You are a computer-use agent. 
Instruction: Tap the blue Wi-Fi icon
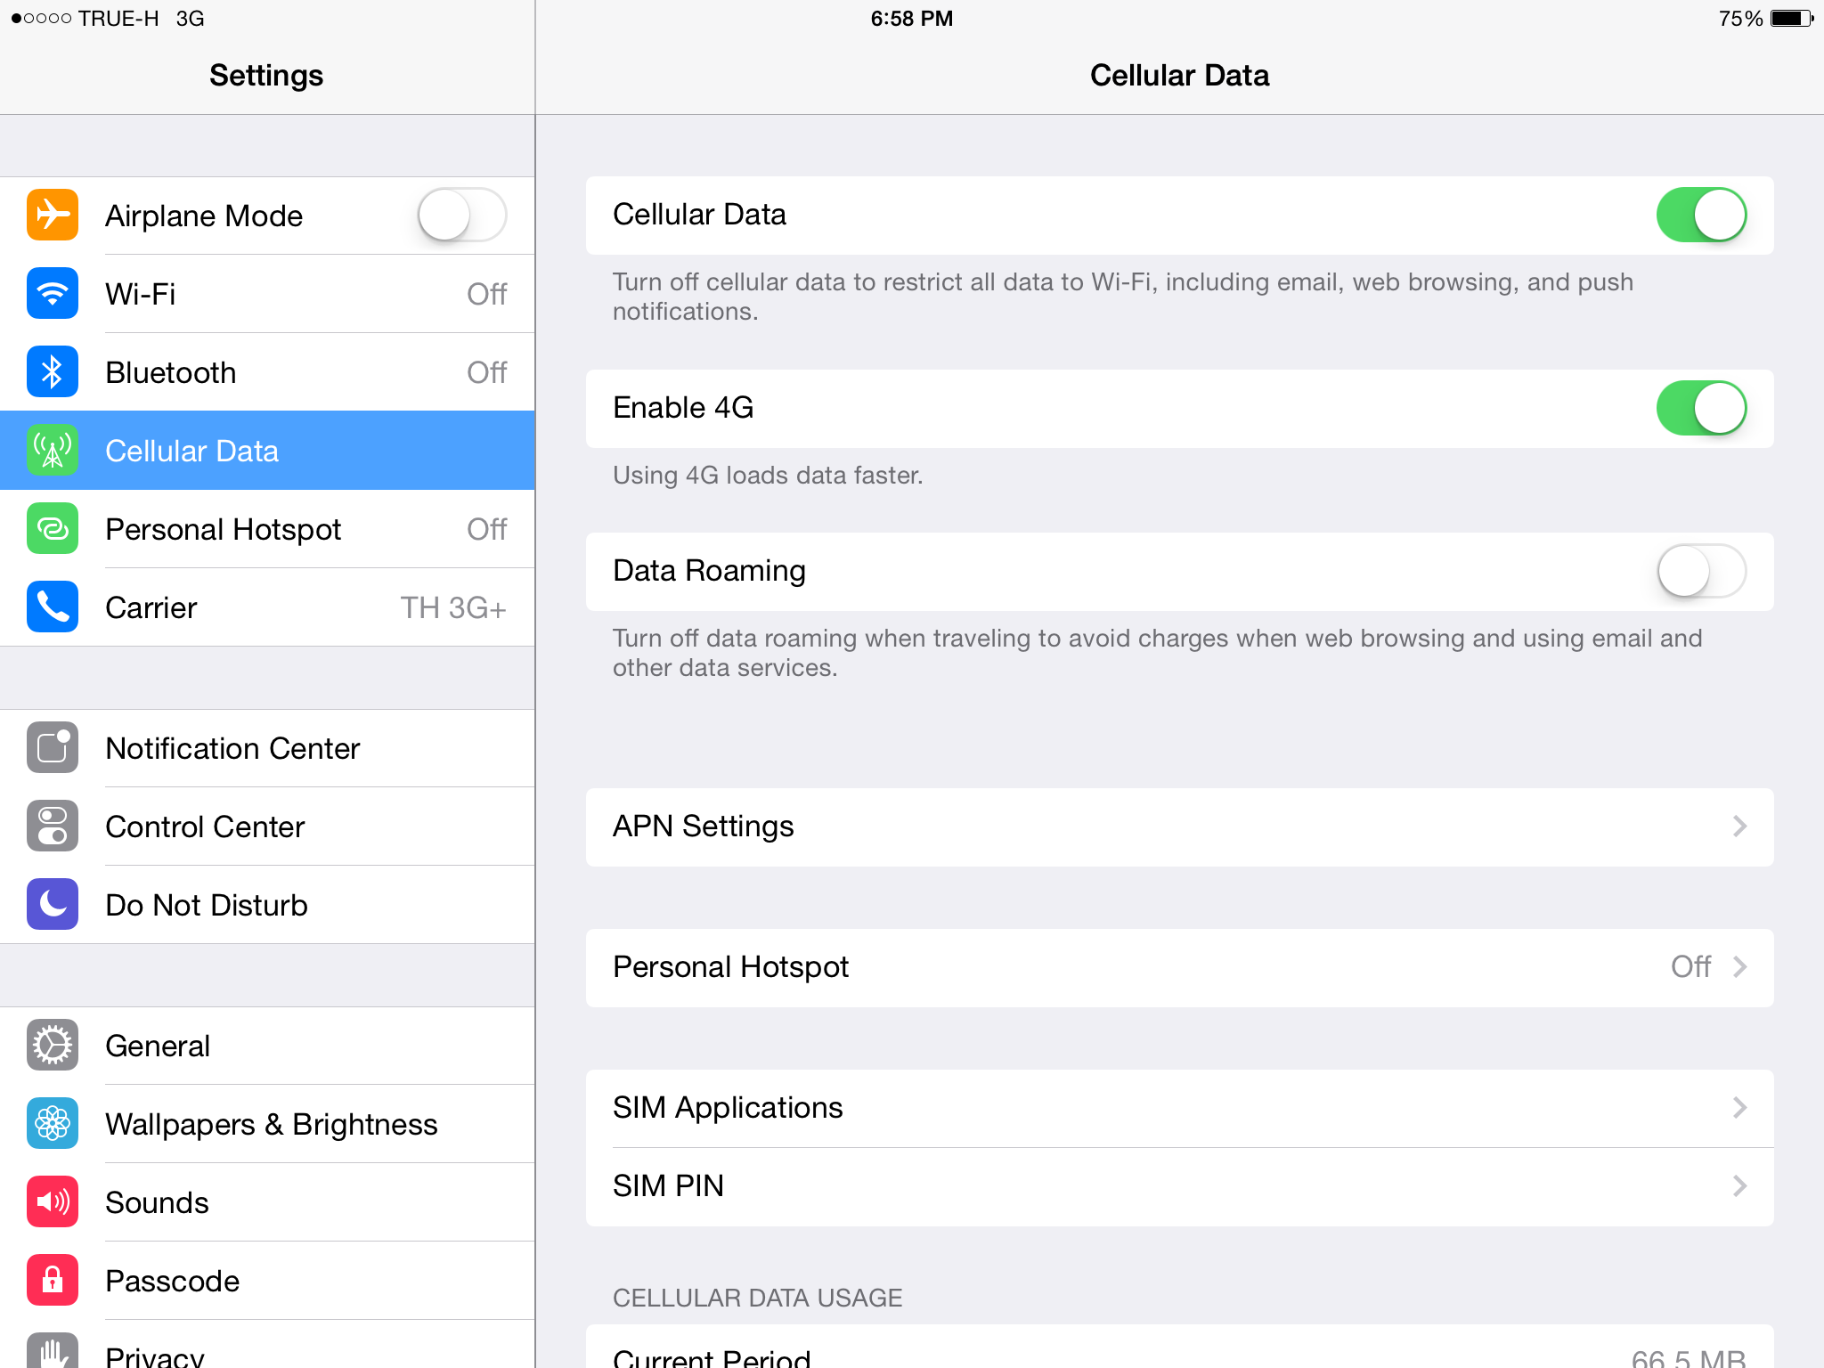(53, 293)
